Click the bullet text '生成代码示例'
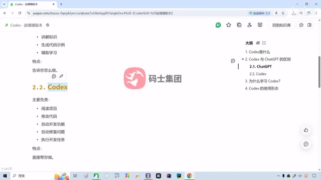Screen dimensions: 321x180 pos(53,44)
